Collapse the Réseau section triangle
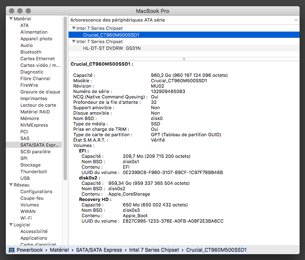Screen dimensions: 305x260 click(11, 185)
